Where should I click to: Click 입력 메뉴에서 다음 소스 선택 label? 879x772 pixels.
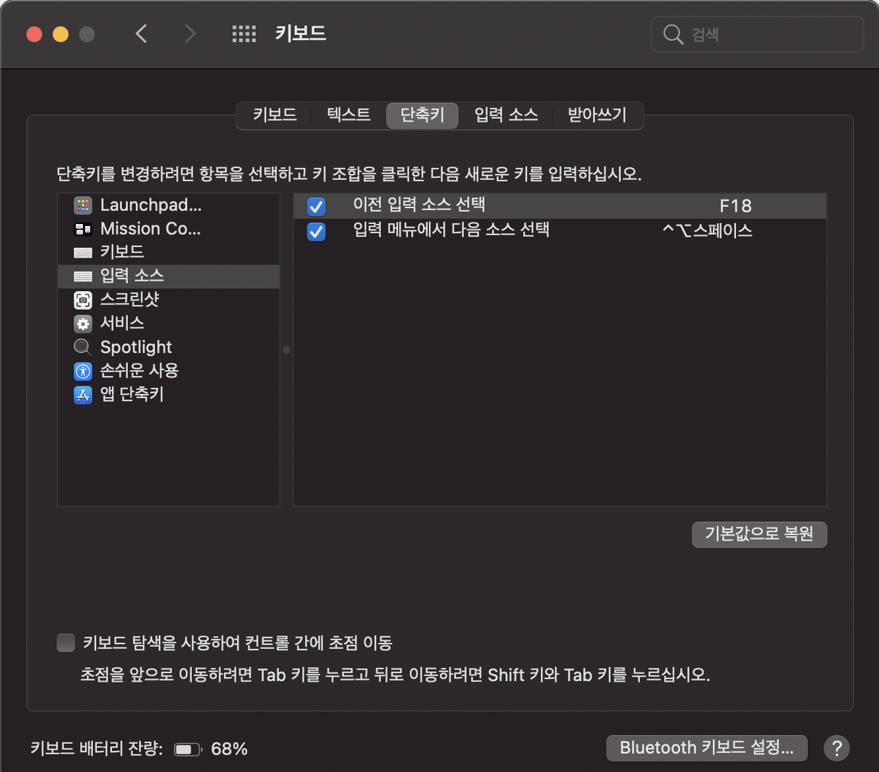(x=451, y=230)
